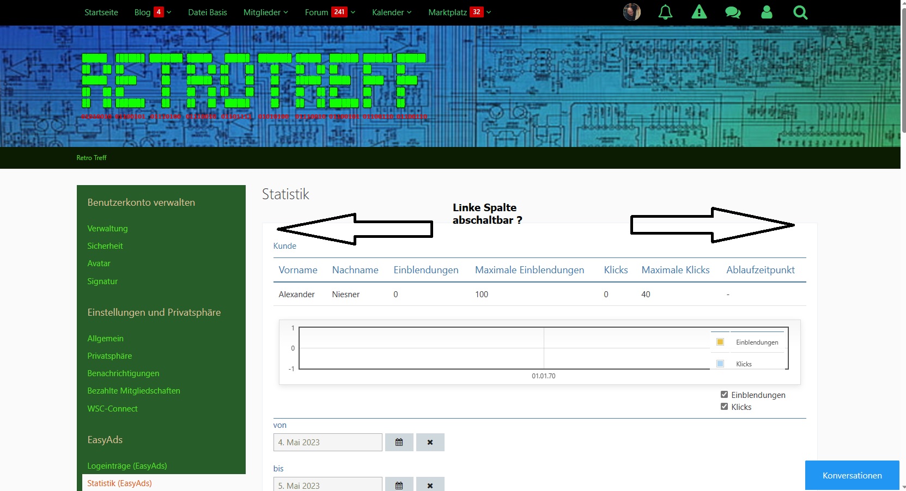Click the user avatar picture
The height and width of the screenshot is (491, 906).
click(x=632, y=12)
